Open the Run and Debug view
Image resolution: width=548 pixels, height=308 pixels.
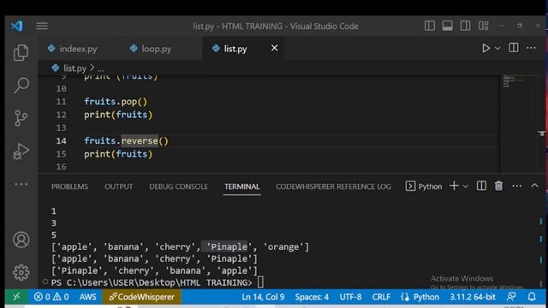tap(21, 151)
